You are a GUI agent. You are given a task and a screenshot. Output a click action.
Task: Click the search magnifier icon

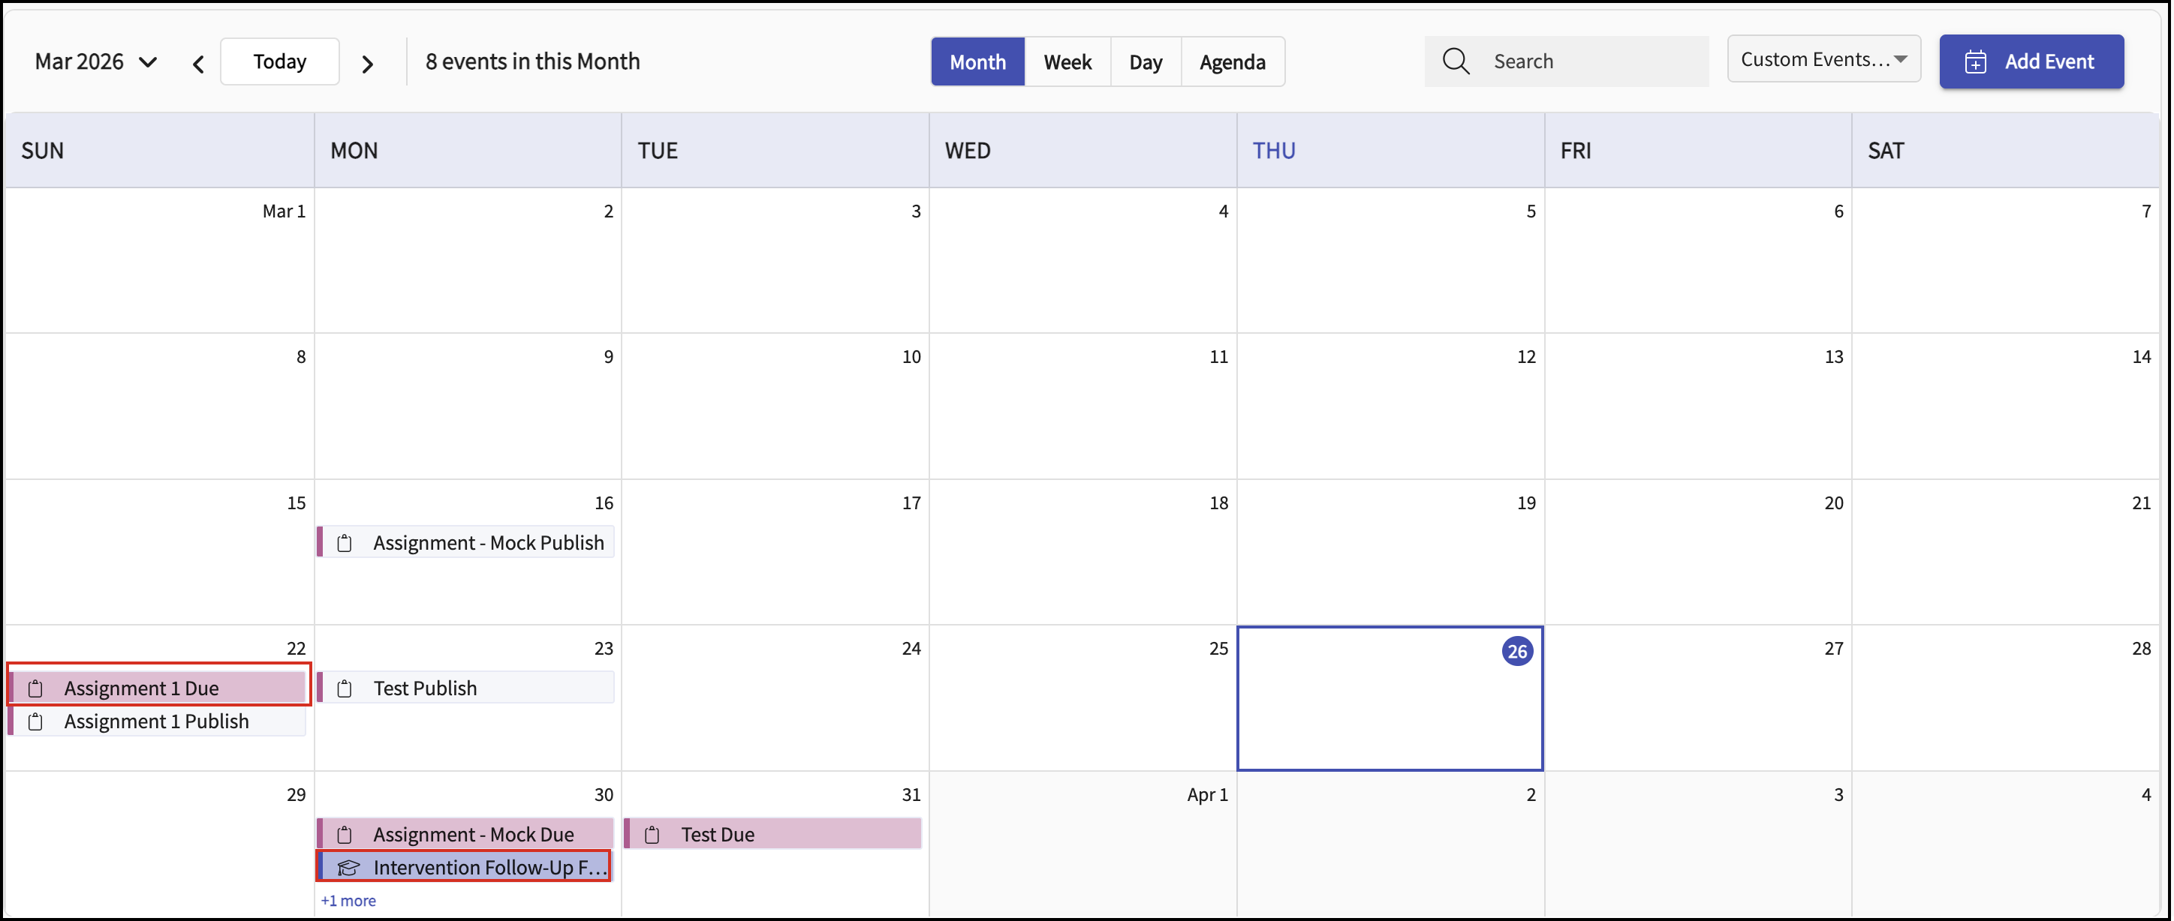pyautogui.click(x=1456, y=61)
